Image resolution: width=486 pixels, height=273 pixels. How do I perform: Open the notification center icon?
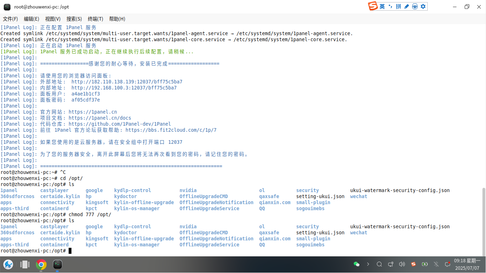tap(448, 264)
